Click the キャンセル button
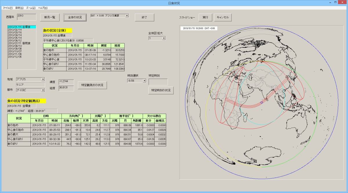 pyautogui.click(x=223, y=17)
